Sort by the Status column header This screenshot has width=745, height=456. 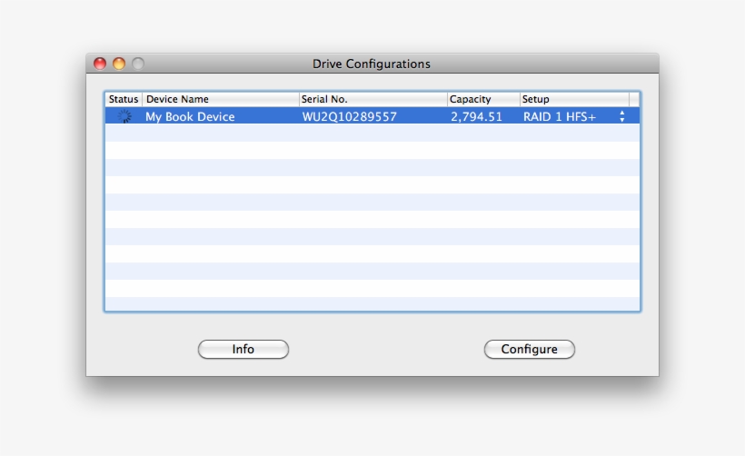click(x=124, y=99)
